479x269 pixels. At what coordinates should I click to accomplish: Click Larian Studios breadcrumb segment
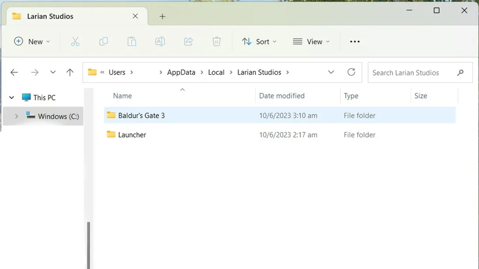259,72
